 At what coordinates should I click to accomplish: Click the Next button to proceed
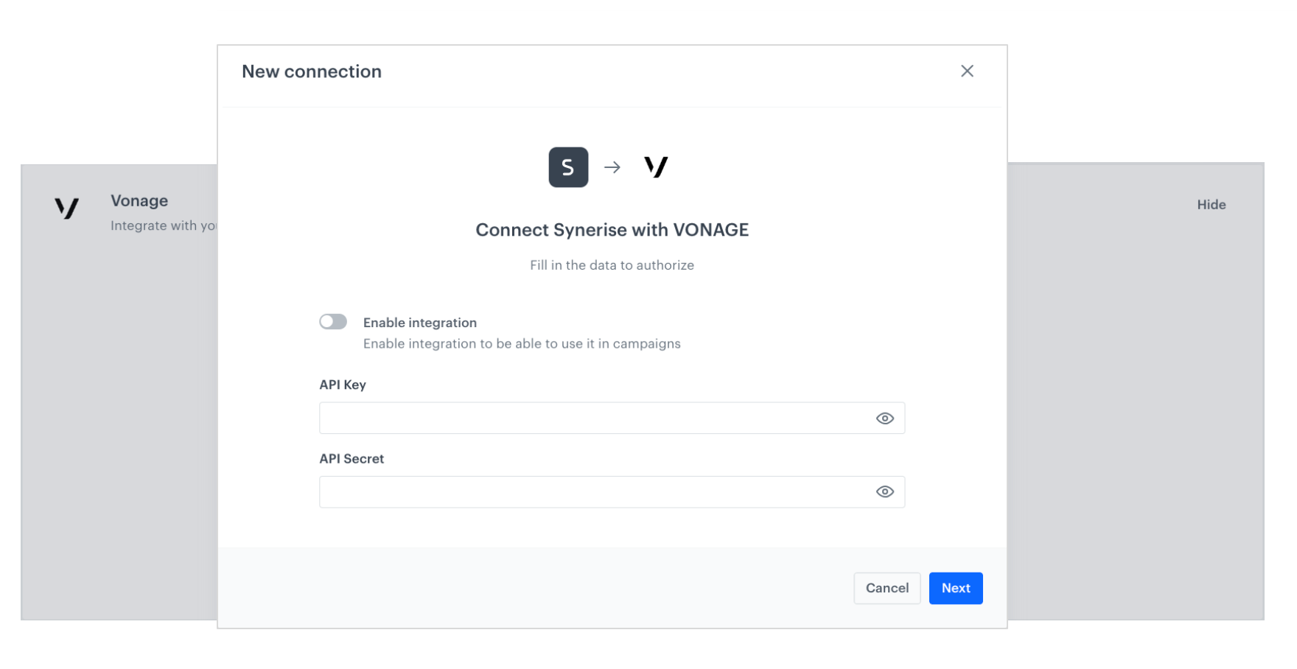pos(955,588)
